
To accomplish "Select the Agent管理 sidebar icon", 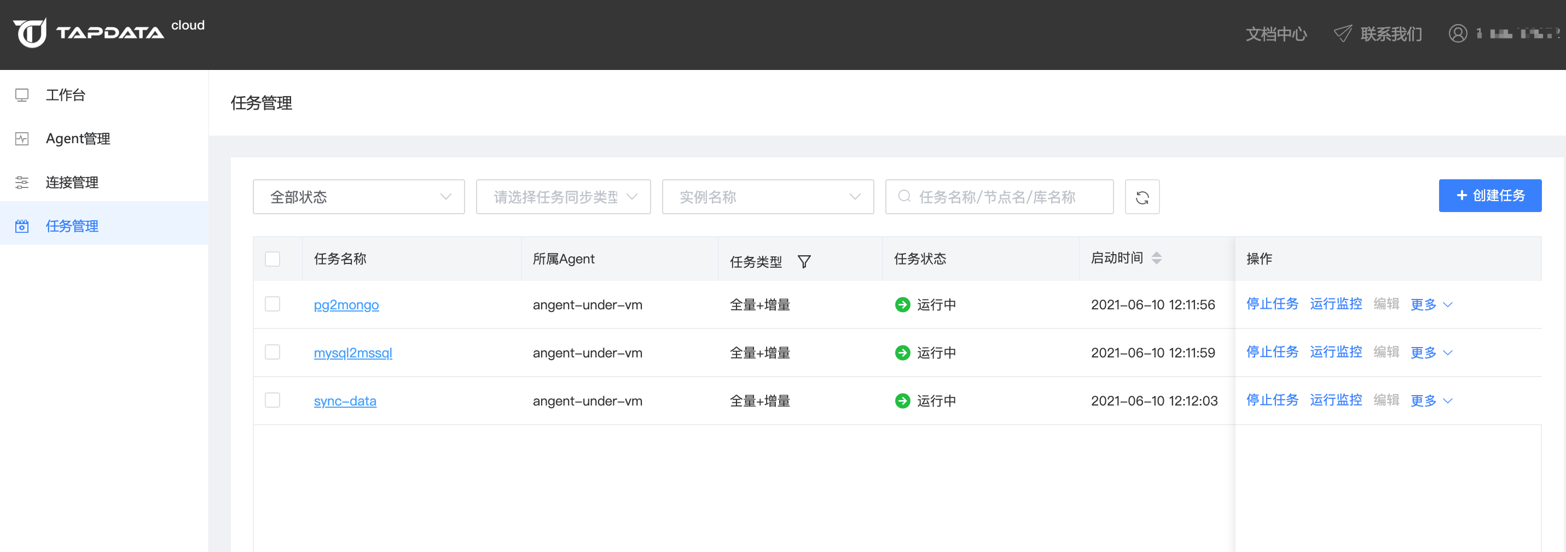I will coord(22,138).
